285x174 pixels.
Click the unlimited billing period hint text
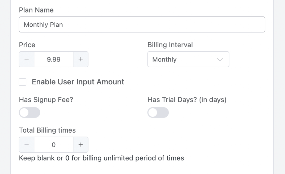point(102,158)
